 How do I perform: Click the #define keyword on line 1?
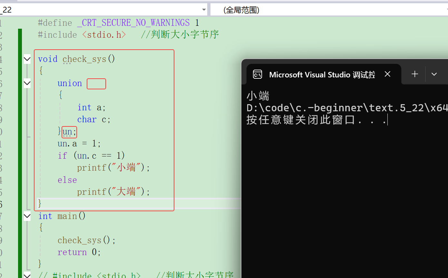coord(55,23)
